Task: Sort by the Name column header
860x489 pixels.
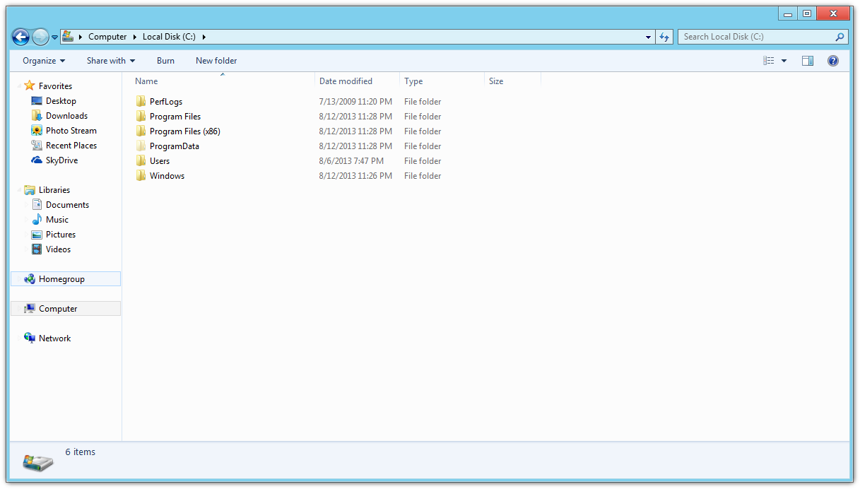Action: pos(223,81)
